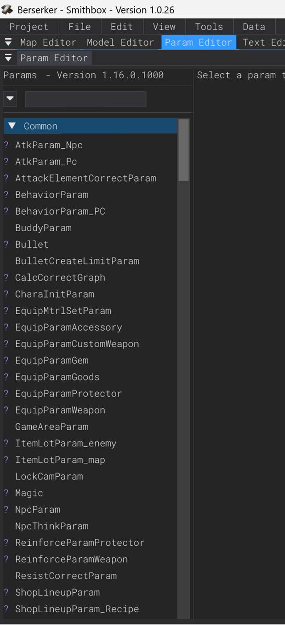Switch to the Model Editor tab

(120, 42)
